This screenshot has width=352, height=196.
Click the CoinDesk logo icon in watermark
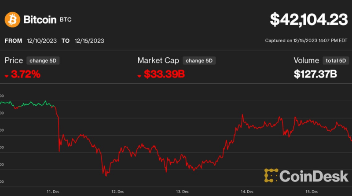271,175
